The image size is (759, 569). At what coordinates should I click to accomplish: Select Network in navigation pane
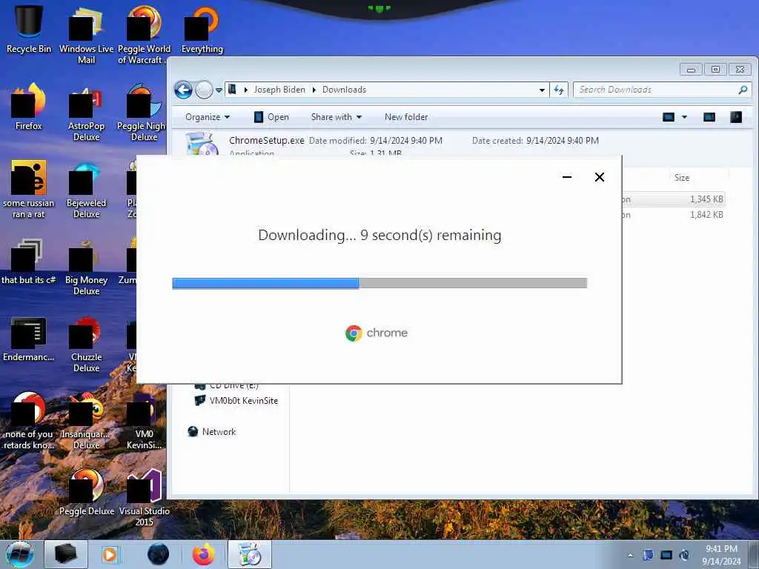click(212, 432)
